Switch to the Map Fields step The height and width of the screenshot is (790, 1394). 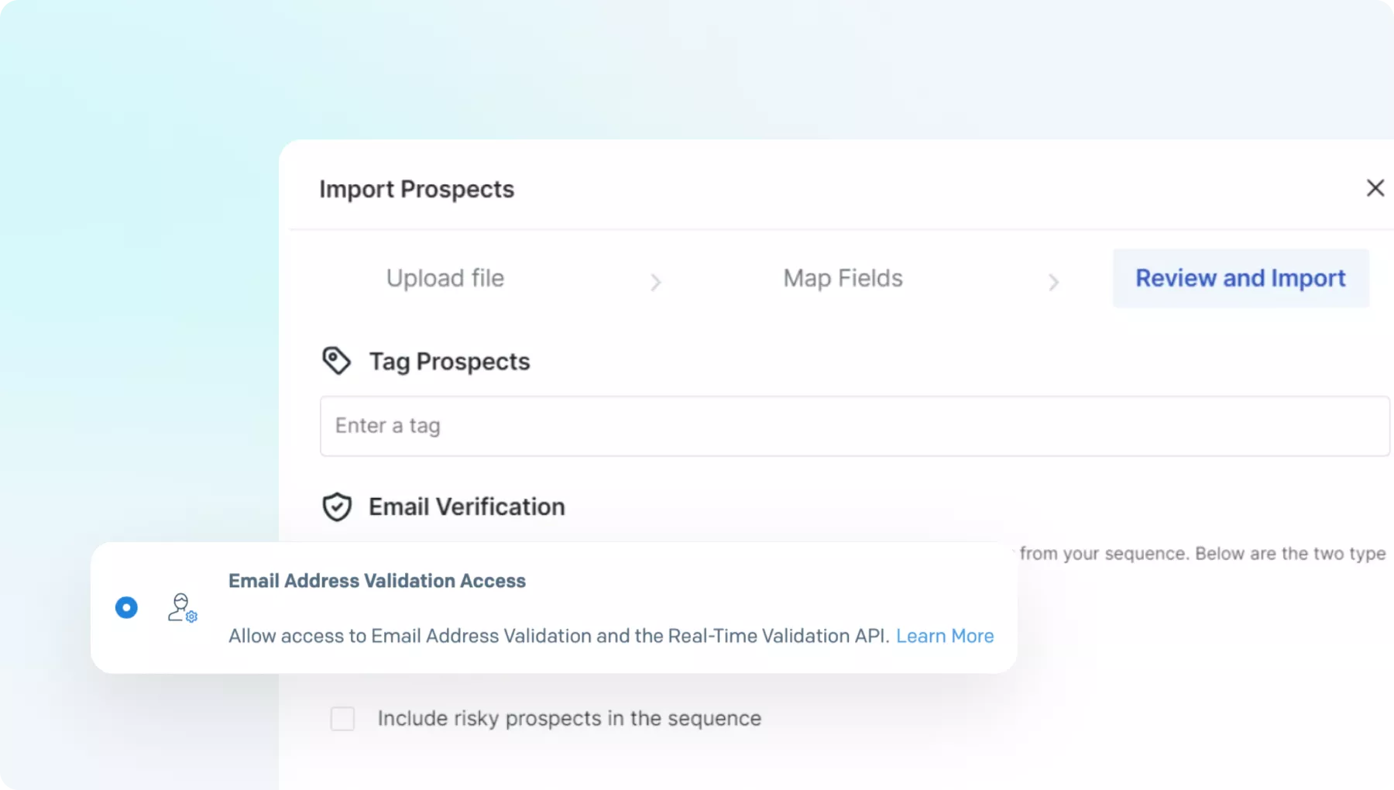[843, 278]
